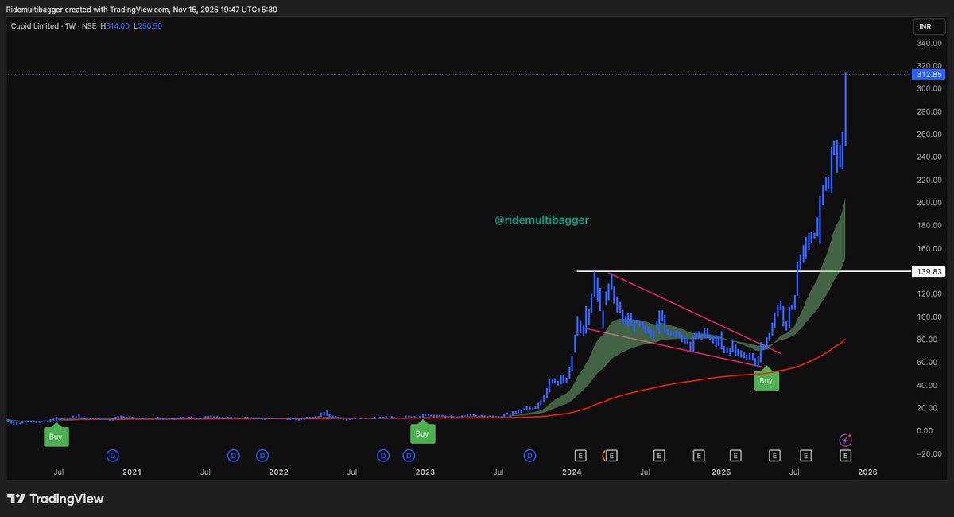
Task: Click the 2024 label on time axis
Action: (x=572, y=472)
